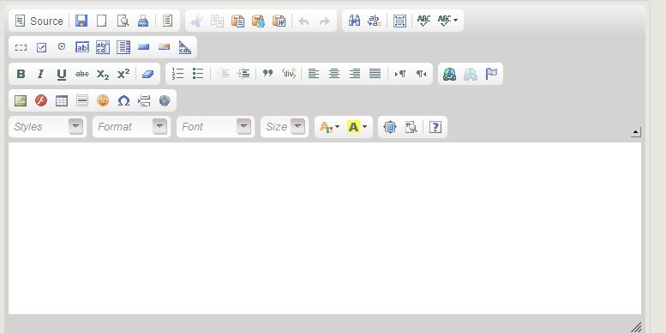This screenshot has width=666, height=333.
Task: Add an anchor with flag icon
Action: pos(491,74)
